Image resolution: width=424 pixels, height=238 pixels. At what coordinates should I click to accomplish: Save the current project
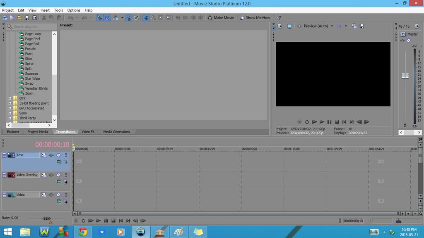pyautogui.click(x=26, y=17)
